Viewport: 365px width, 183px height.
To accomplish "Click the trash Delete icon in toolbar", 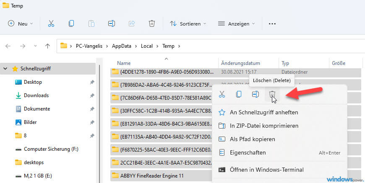I will tap(152, 24).
